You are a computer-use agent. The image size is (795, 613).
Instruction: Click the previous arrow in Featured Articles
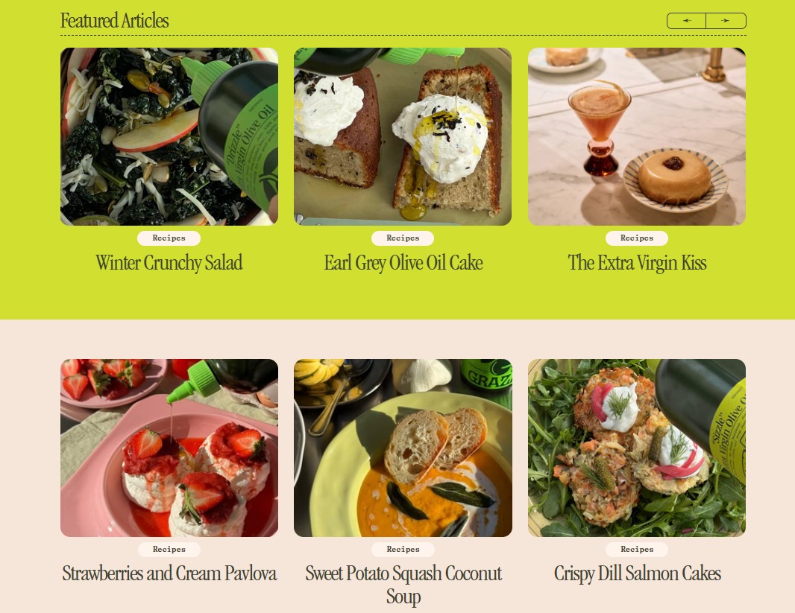coord(687,21)
